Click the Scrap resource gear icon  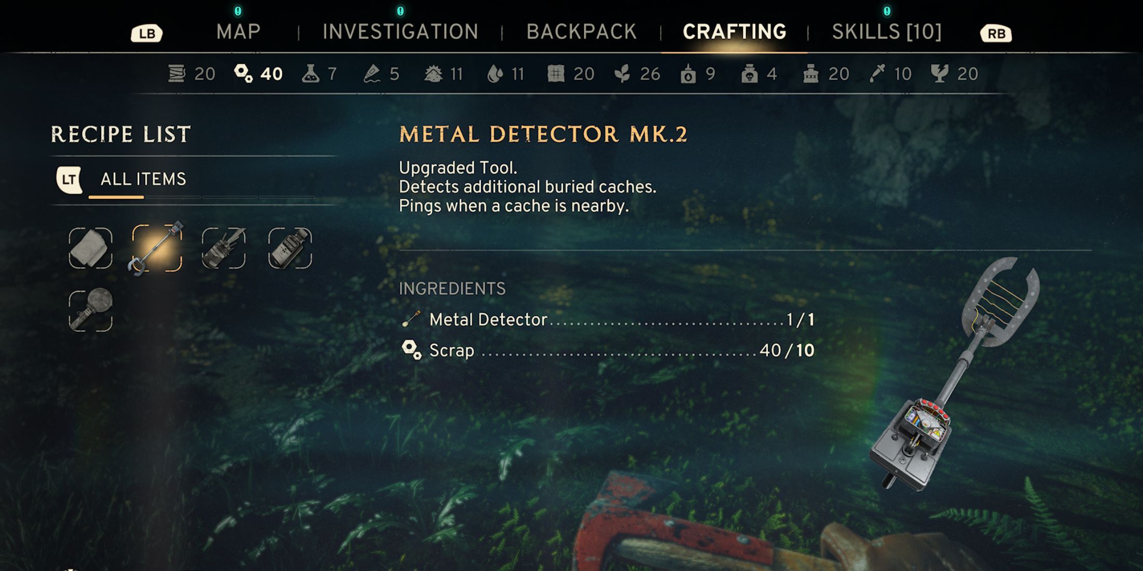pyautogui.click(x=243, y=74)
